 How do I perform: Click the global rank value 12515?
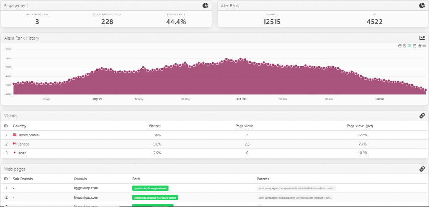[x=271, y=22]
